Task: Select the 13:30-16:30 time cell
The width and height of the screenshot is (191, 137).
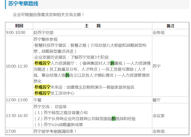Action: point(19,116)
